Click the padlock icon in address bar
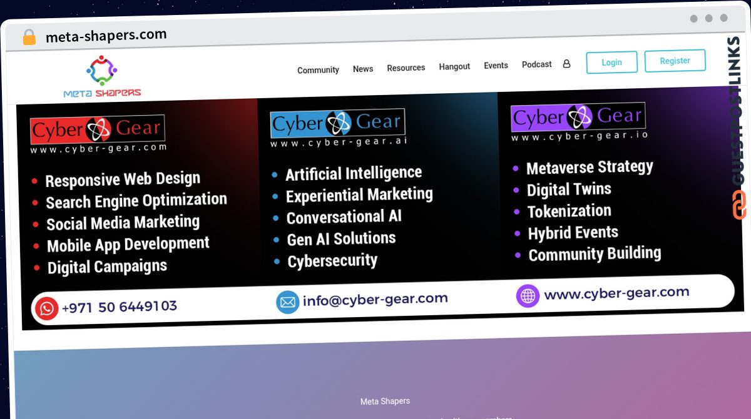The height and width of the screenshot is (419, 751). pyautogui.click(x=29, y=37)
